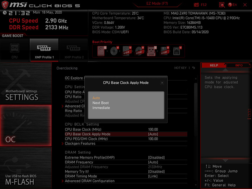Open Memory Try It! [Disabled] dropdown
Viewport: 252px width, 189px height.
pyautogui.click(x=126, y=171)
